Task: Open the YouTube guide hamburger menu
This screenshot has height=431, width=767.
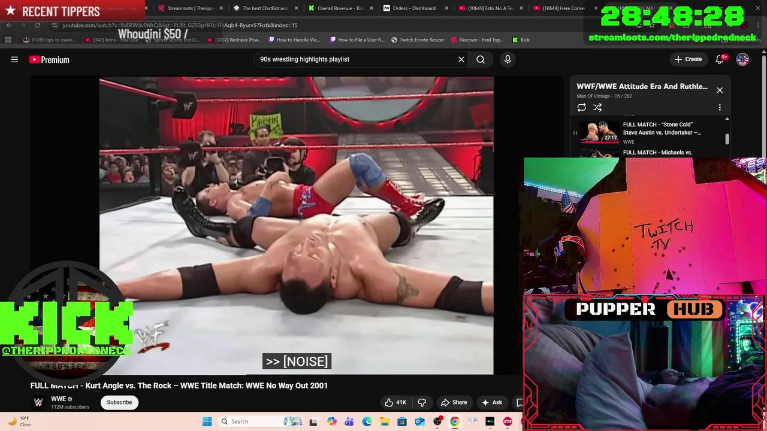Action: pos(14,59)
